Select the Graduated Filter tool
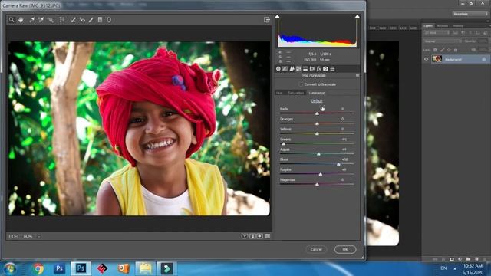 click(100, 20)
